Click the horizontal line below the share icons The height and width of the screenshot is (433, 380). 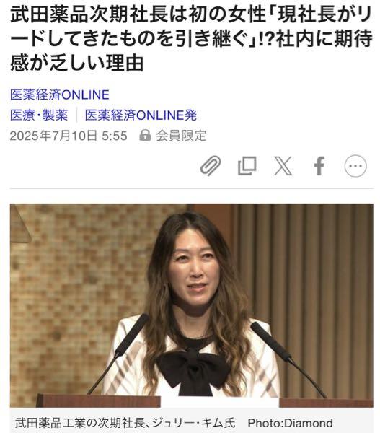pyautogui.click(x=192, y=188)
